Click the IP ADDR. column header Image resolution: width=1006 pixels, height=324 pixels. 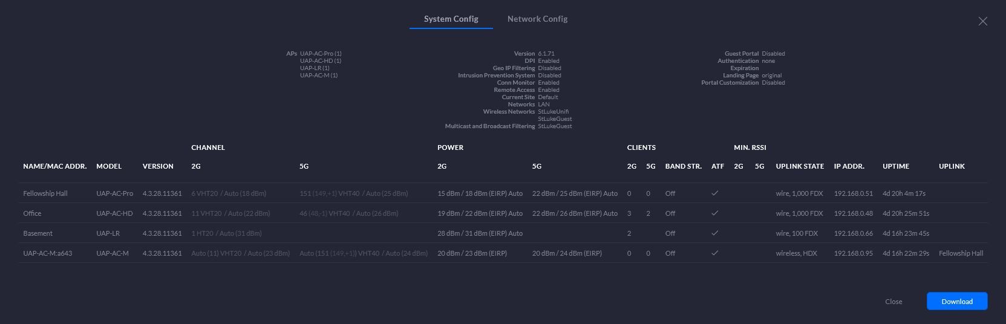pos(849,166)
